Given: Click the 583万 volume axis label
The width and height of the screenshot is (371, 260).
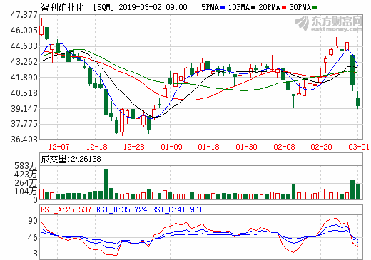Looking at the screenshot, I should click(x=26, y=166).
